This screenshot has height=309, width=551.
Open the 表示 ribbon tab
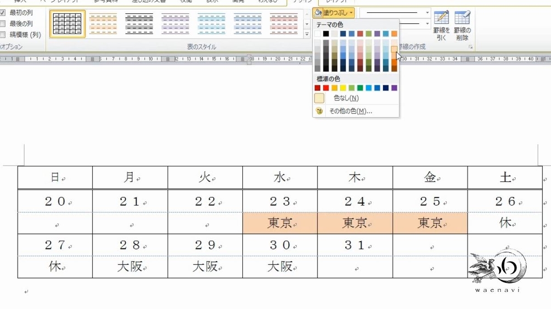213,2
